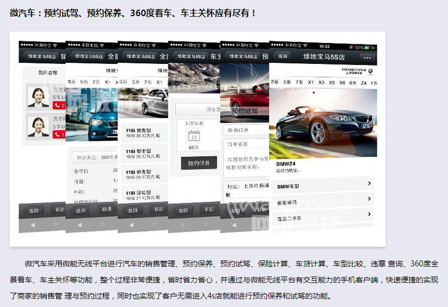The width and height of the screenshot is (448, 307).
Task: Expand the 最新资讯 row arrow
Action: tap(370, 199)
